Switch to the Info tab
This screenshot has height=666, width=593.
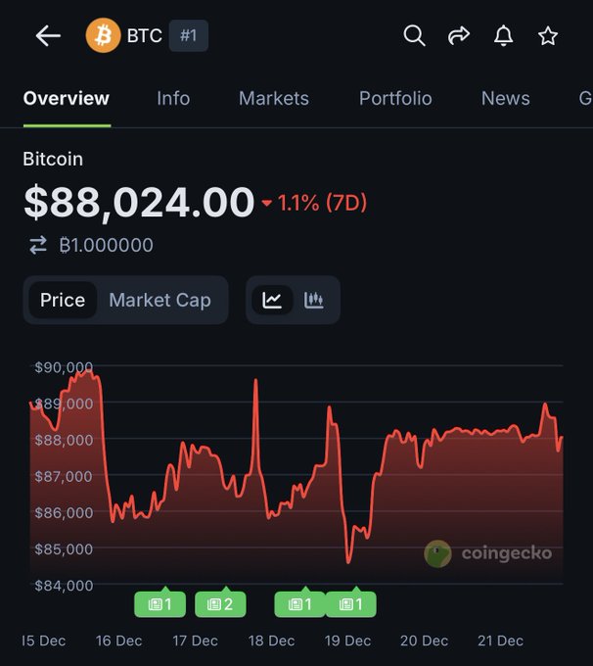pyautogui.click(x=173, y=98)
